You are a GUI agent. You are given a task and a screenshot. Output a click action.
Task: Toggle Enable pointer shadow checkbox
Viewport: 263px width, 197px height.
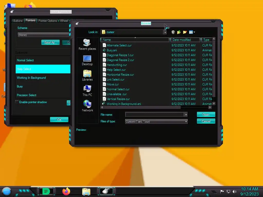(x=17, y=102)
